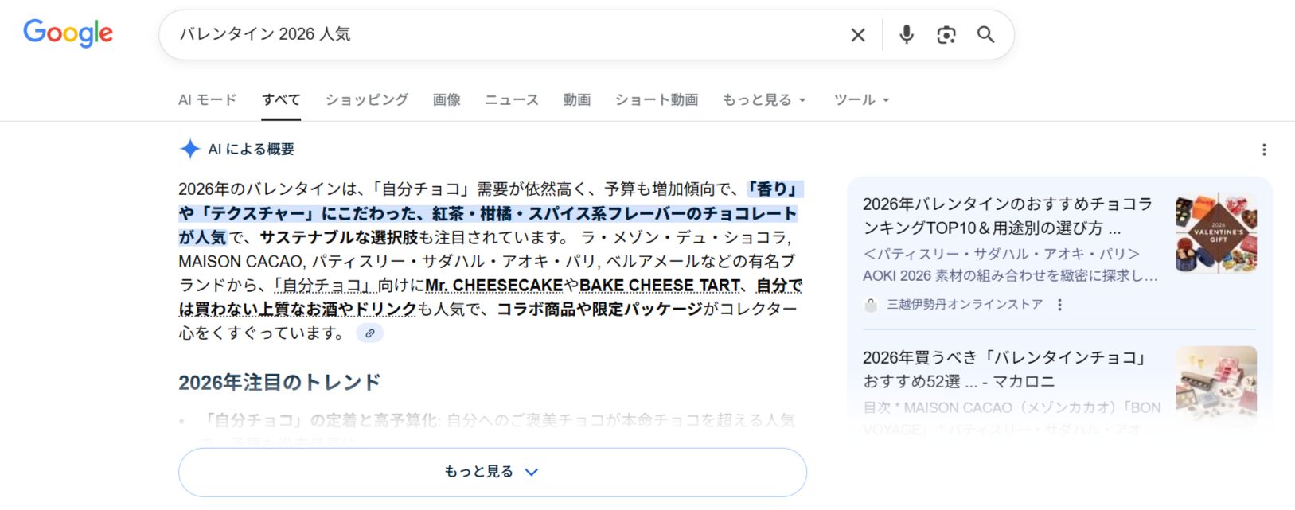
Task: Open the 画像 tab
Action: click(447, 100)
